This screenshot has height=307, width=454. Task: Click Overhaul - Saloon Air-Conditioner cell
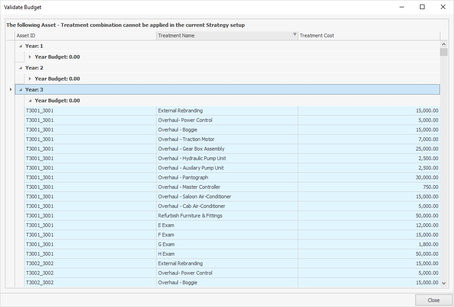[227, 197]
